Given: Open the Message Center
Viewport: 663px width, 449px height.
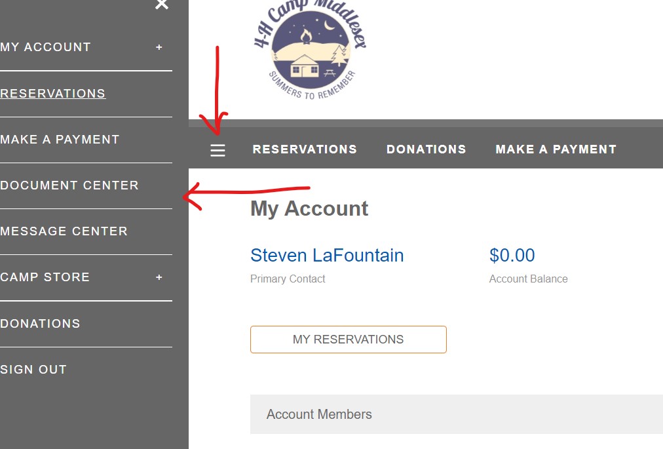Looking at the screenshot, I should [64, 231].
